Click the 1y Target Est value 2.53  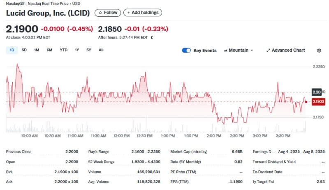[x=321, y=182]
